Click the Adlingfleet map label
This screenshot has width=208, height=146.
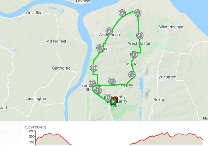[57, 41]
